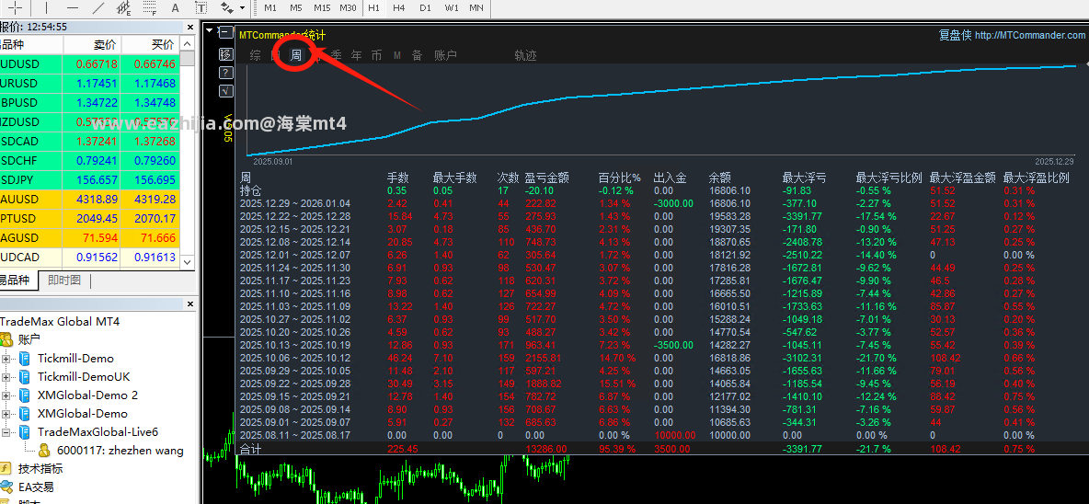Select the XMGlobal-Demo tree item

82,414
